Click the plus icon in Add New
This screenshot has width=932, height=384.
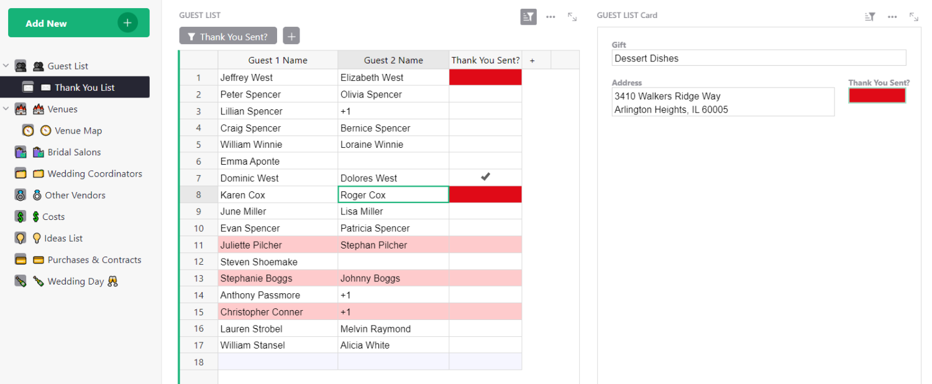(127, 23)
